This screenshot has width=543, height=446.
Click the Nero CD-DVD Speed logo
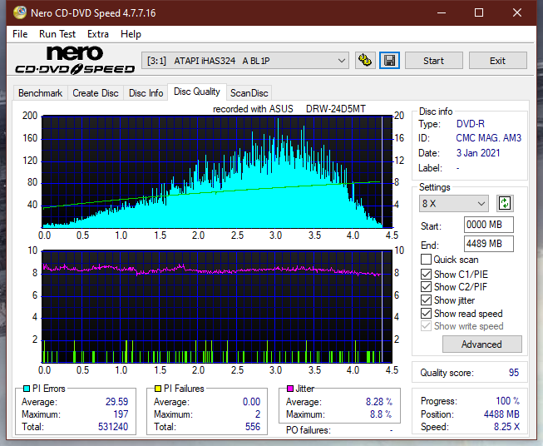click(x=75, y=60)
